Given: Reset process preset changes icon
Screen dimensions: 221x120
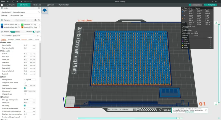Looking at the screenshot, I should pos(36,36).
